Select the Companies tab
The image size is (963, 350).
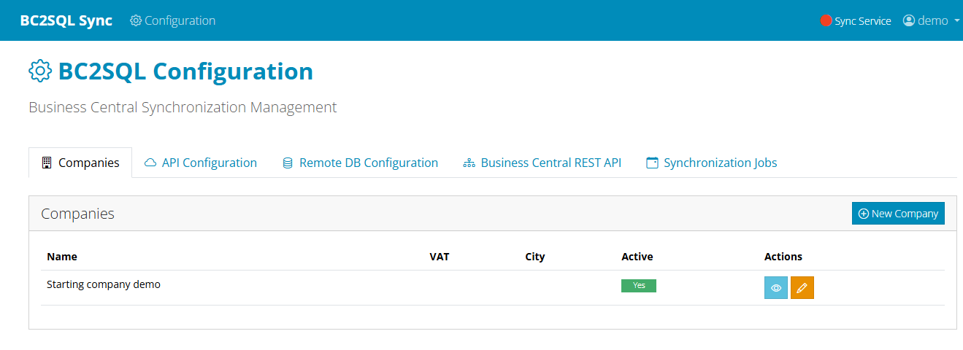(x=80, y=163)
